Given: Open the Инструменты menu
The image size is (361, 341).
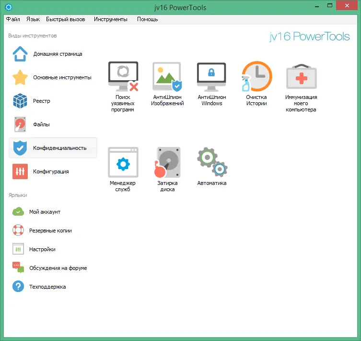Looking at the screenshot, I should pos(111,19).
